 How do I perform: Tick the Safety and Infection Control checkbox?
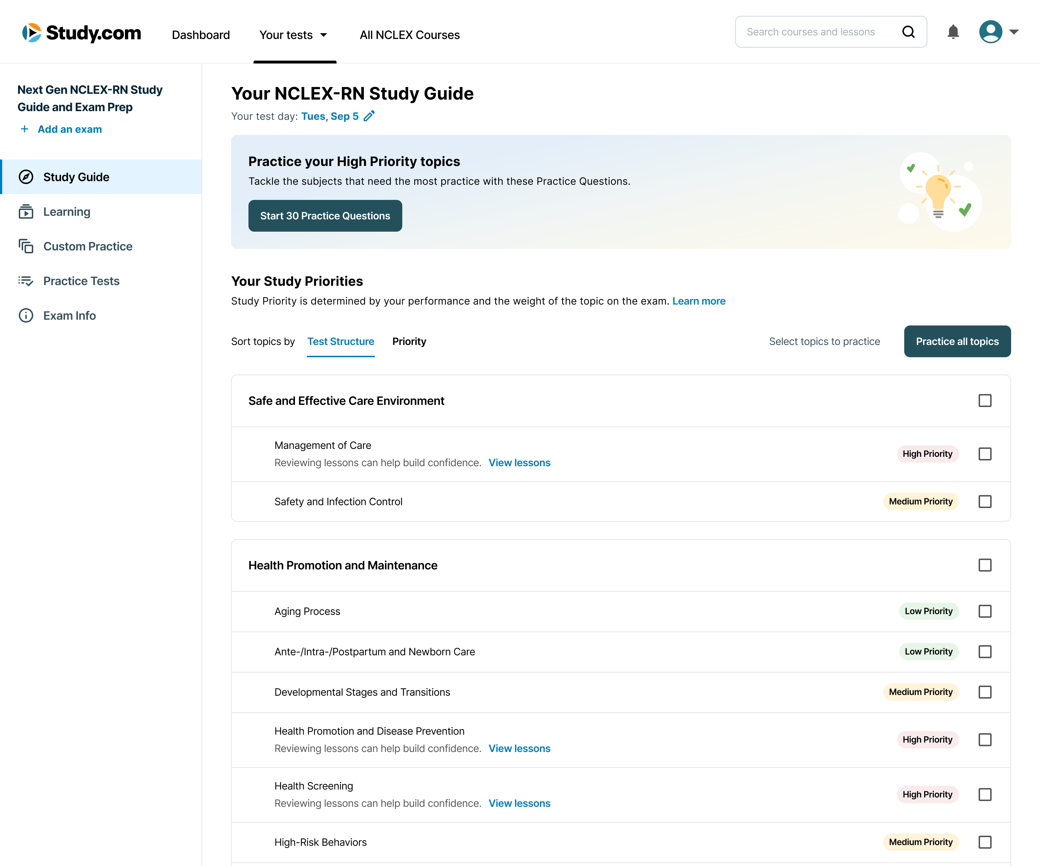985,501
